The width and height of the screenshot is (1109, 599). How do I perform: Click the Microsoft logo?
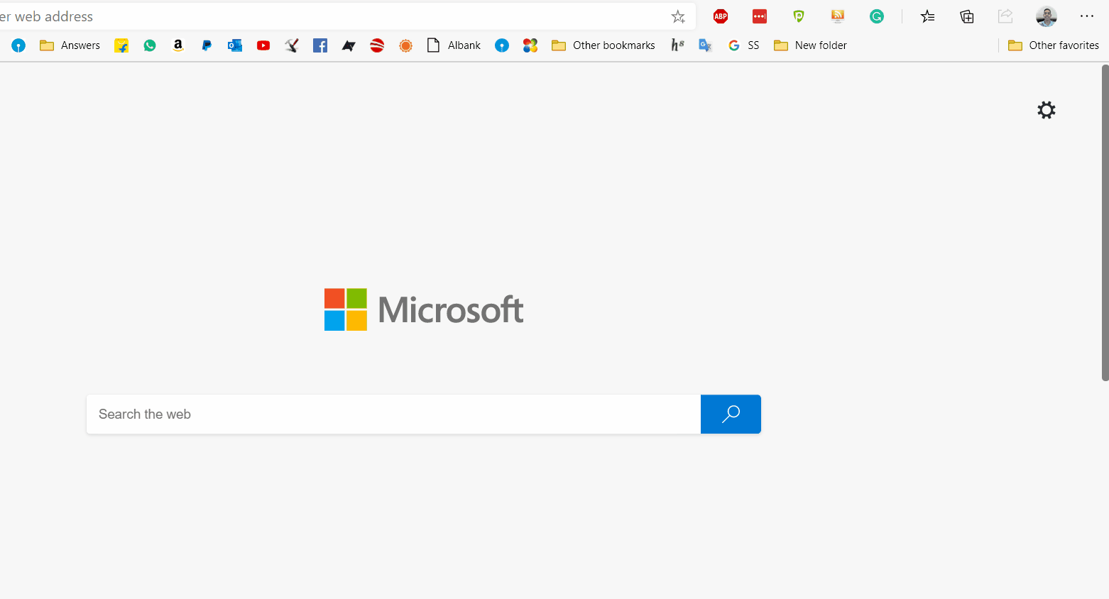click(424, 309)
